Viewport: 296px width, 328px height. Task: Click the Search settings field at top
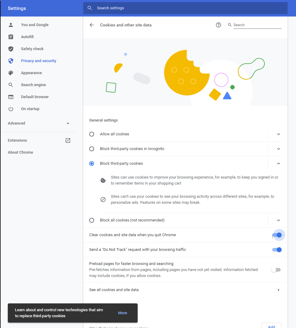pos(185,8)
